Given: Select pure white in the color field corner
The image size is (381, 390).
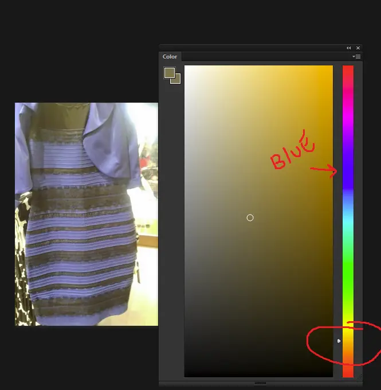Looking at the screenshot, I should 186,67.
